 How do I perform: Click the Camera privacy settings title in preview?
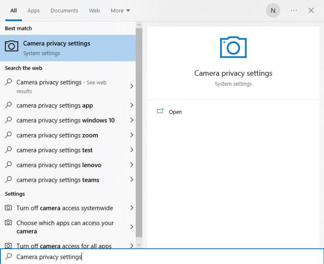[233, 73]
